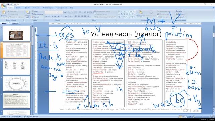
Task: Select slide 4 thumbnail with oval diagram
Action: (x=16, y=84)
